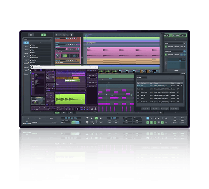This screenshot has width=209, height=189.
Task: Click the musical note icon below Play
Action: tap(96, 122)
